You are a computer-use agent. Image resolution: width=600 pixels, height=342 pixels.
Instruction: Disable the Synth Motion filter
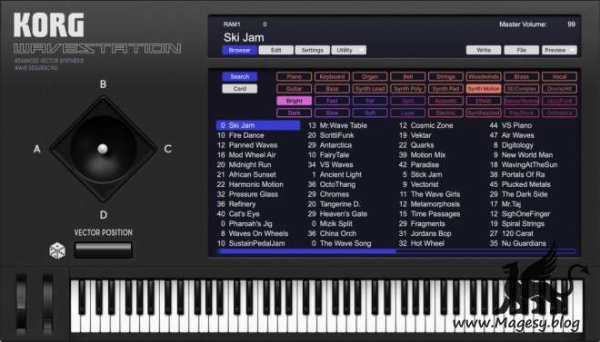484,89
